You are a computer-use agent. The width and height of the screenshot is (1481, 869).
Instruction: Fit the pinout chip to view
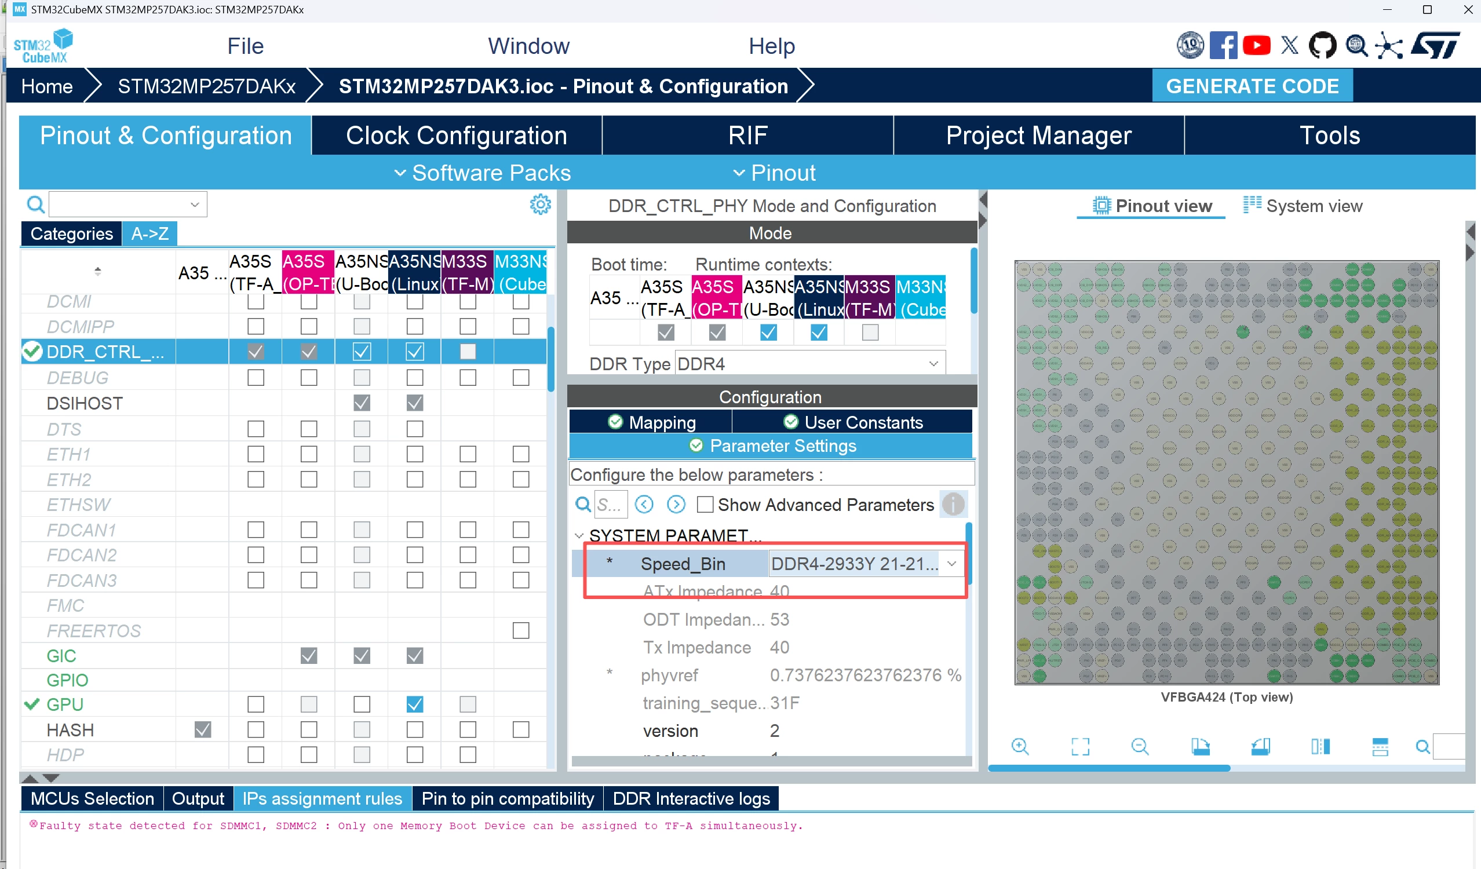click(1080, 746)
